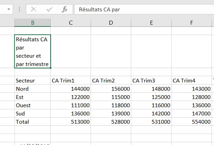214x145 pixels.
Task: Select the cell 'Résultats CA par secteur et par trimestre'
Action: pos(32,51)
